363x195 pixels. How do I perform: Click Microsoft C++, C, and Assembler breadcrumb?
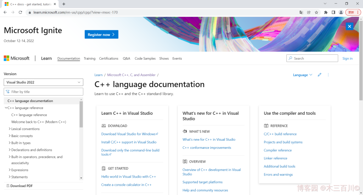131,75
